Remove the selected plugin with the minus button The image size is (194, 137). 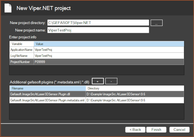111,81
